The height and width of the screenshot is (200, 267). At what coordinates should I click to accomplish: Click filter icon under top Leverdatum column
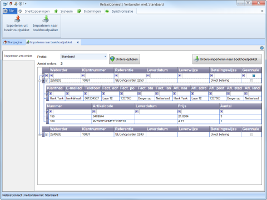[x=148, y=76]
